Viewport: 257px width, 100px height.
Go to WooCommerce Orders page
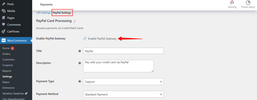[x=6, y=54]
